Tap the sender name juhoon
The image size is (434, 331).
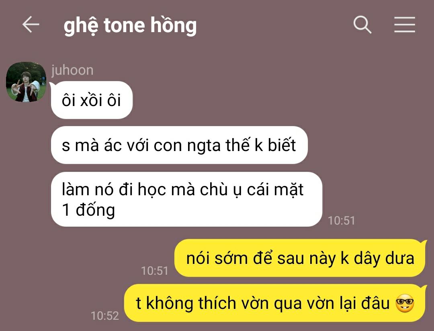click(x=72, y=70)
